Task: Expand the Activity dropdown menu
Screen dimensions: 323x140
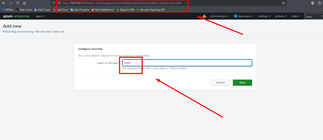Action: 281,16
